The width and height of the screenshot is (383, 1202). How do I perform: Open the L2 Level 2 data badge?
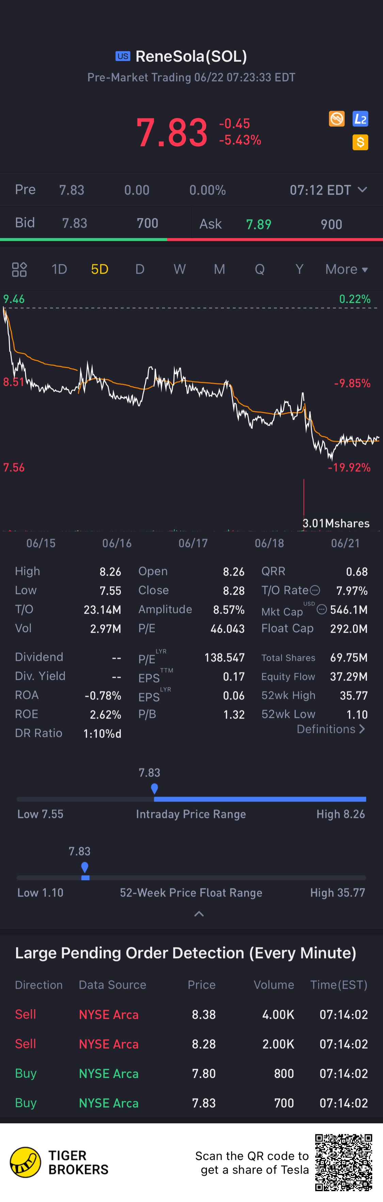coord(360,119)
